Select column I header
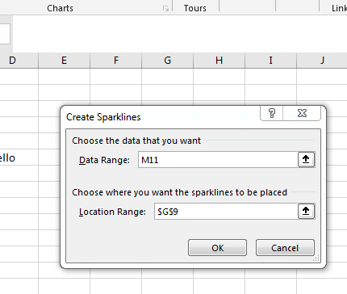The width and height of the screenshot is (347, 294). pyautogui.click(x=270, y=61)
